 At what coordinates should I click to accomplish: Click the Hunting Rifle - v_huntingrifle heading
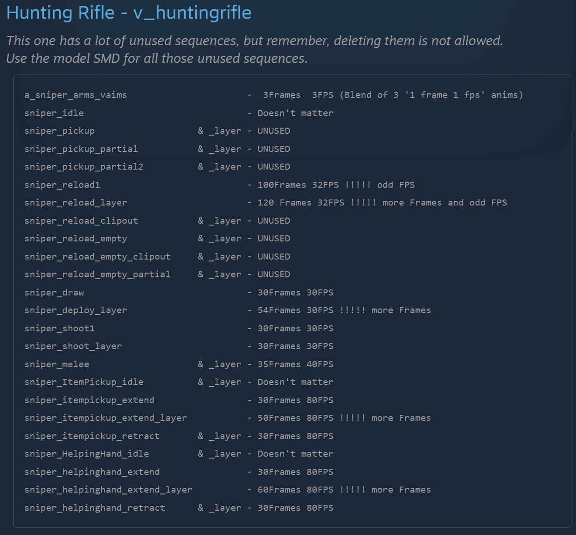(x=129, y=13)
